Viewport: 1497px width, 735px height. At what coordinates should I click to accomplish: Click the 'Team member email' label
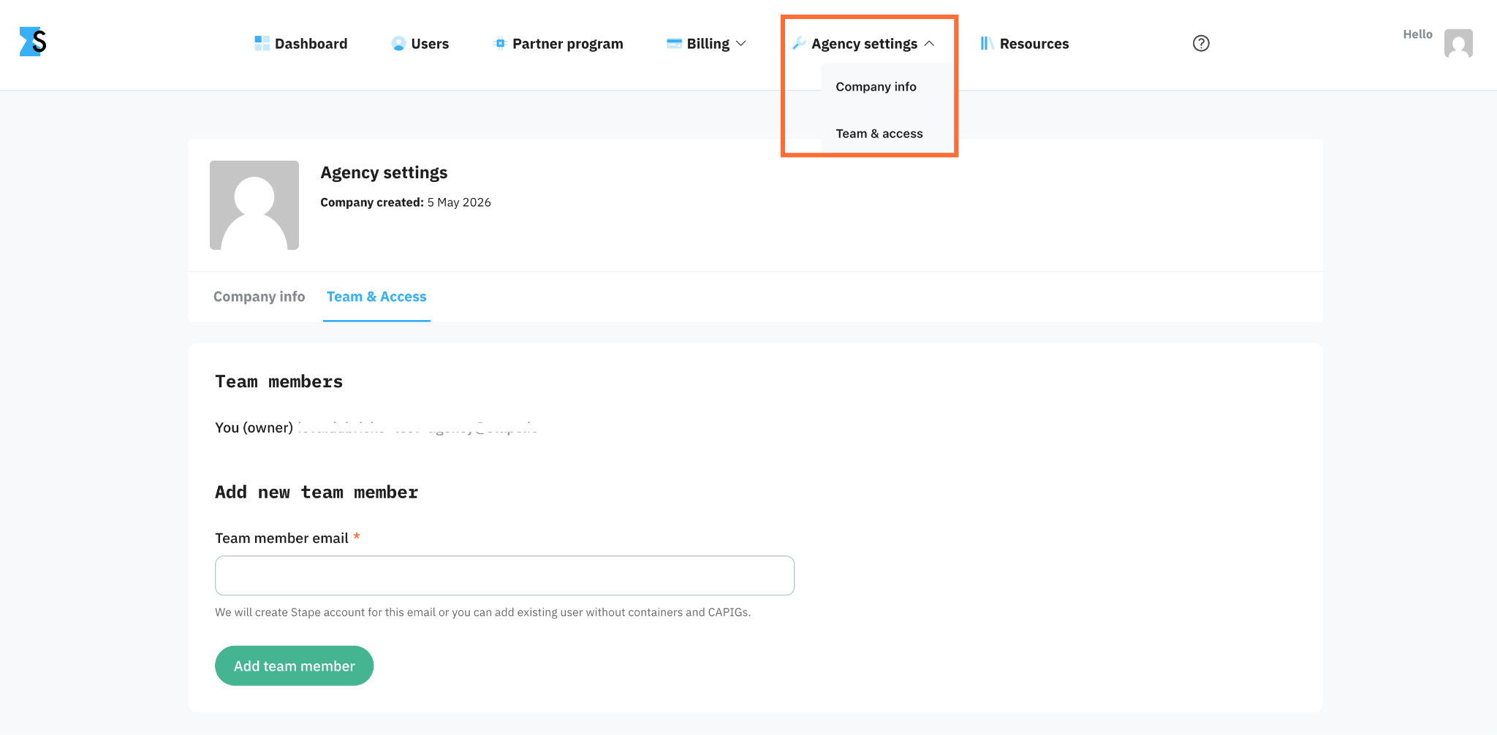point(281,538)
